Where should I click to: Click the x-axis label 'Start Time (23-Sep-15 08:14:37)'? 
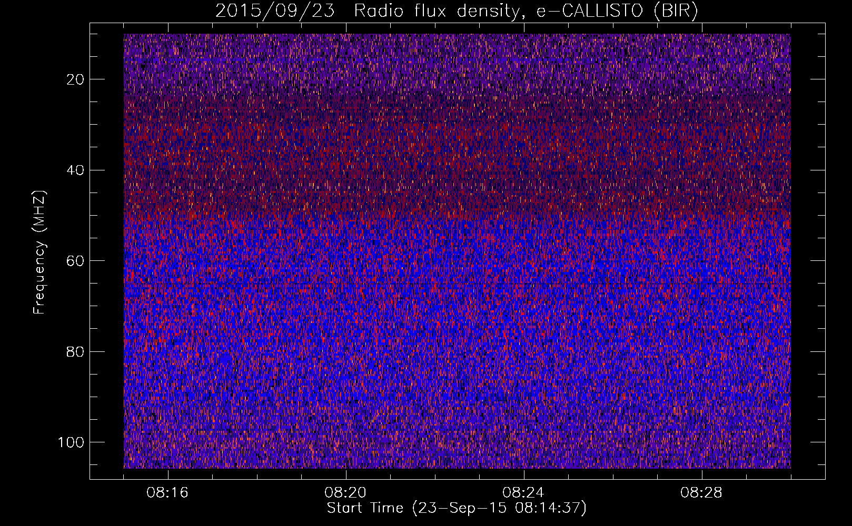tap(457, 508)
